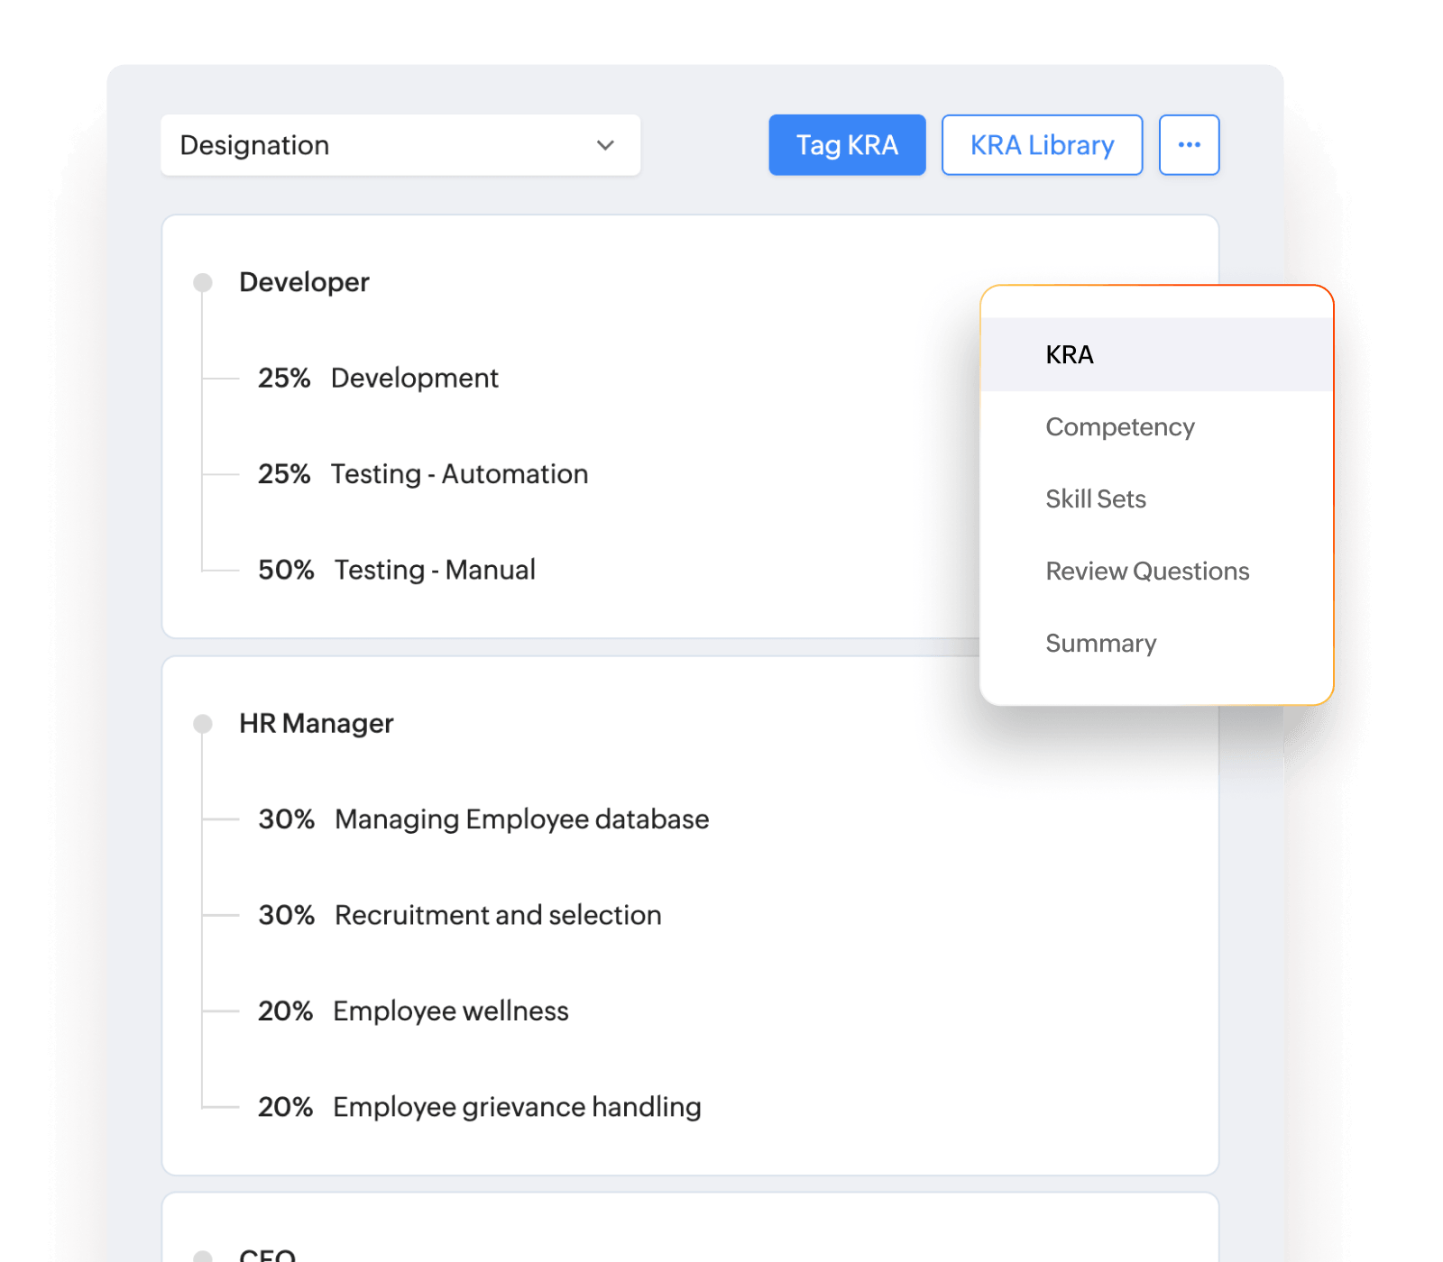Image resolution: width=1443 pixels, height=1262 pixels.
Task: Select Managing Employee database under HR Manager
Action: (520, 818)
